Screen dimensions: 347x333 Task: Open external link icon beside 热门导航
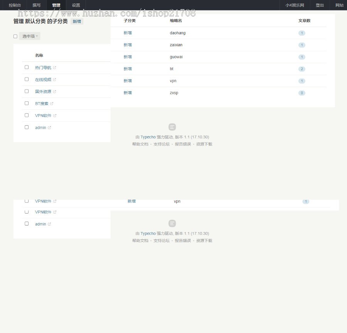click(55, 68)
